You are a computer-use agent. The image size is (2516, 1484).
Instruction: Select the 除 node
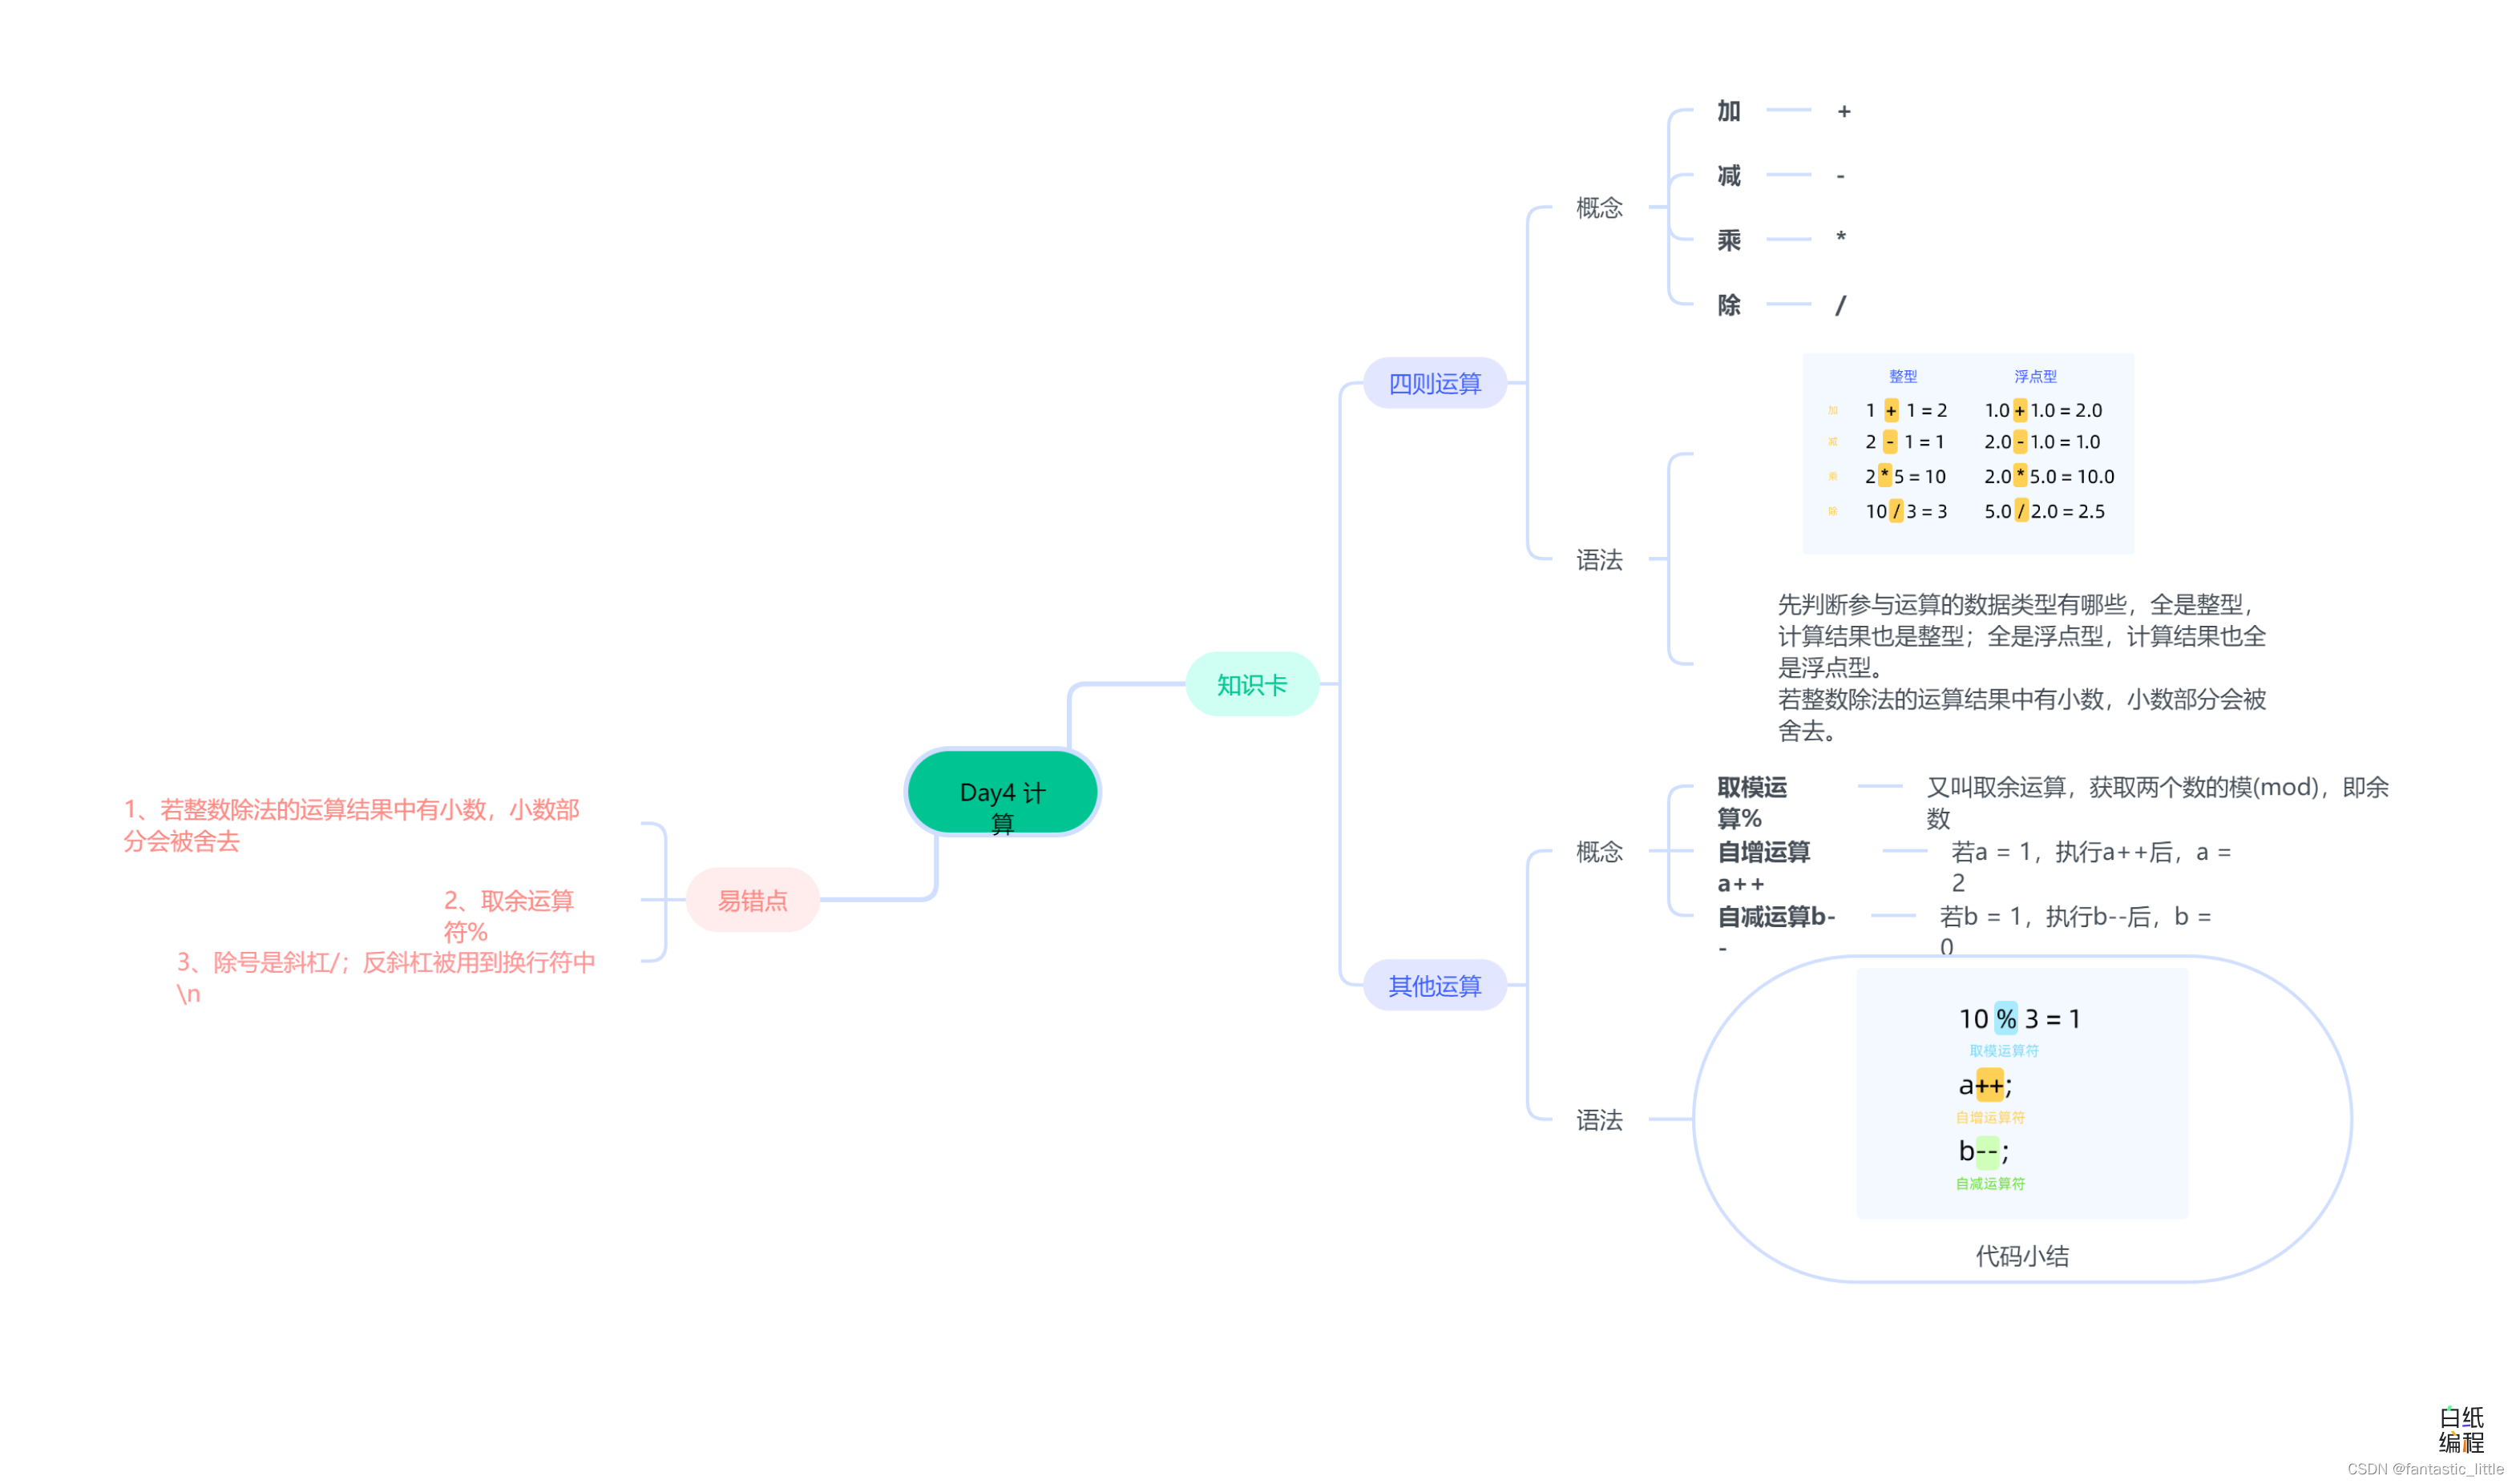[x=1729, y=305]
